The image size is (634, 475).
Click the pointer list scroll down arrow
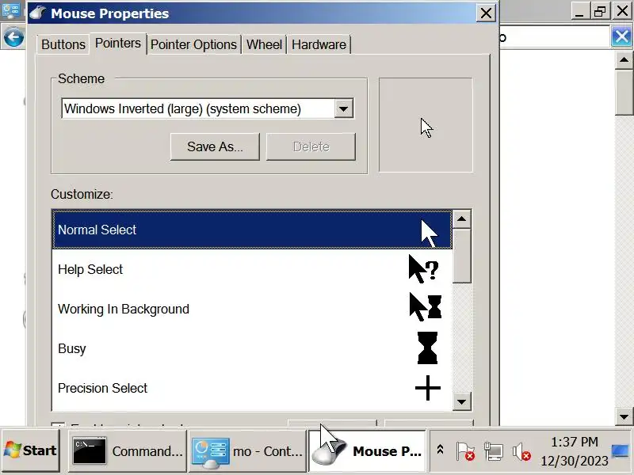[462, 401]
